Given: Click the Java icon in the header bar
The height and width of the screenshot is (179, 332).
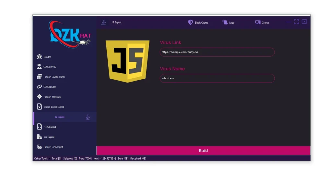Looking at the screenshot, I should pos(103,22).
